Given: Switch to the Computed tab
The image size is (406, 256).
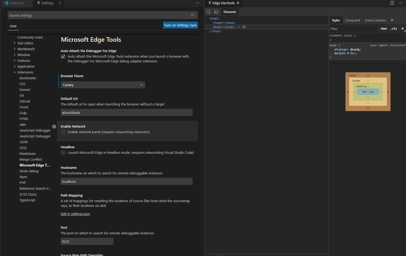Looking at the screenshot, I should point(352,20).
